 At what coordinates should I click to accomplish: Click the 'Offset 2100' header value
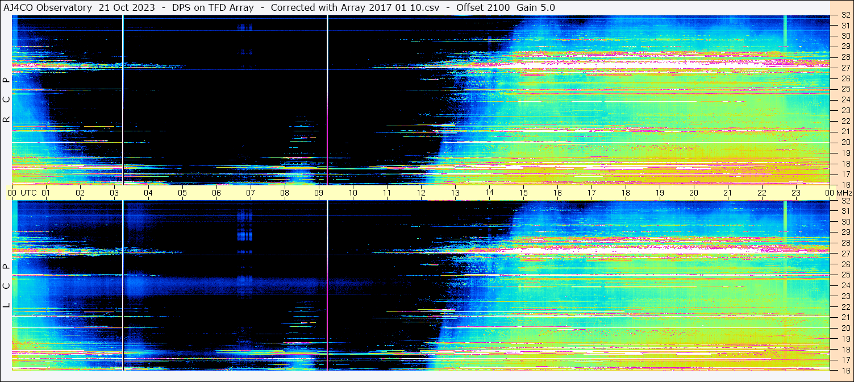pos(483,7)
